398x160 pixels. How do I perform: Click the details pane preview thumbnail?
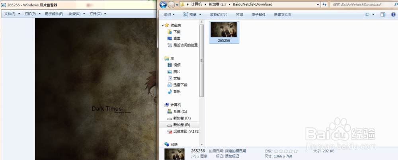174,154
